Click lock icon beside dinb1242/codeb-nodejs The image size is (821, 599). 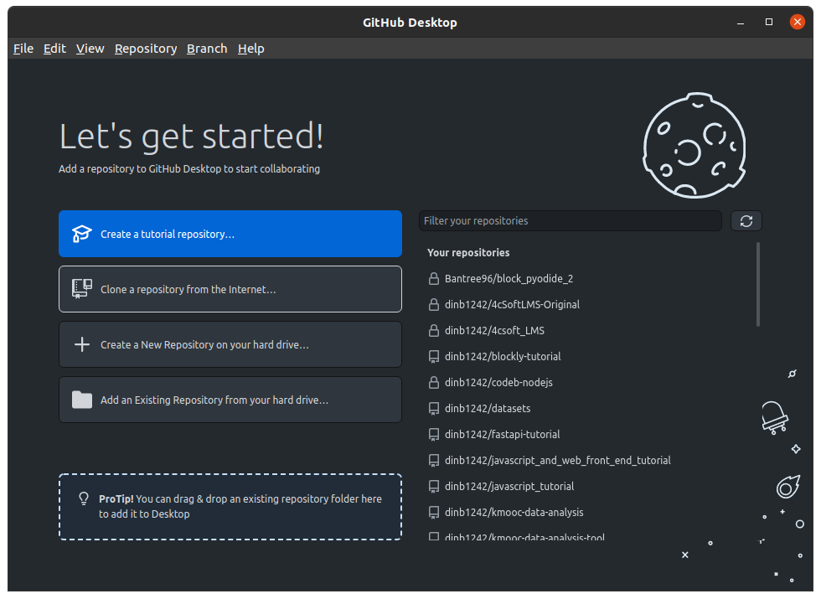[434, 383]
